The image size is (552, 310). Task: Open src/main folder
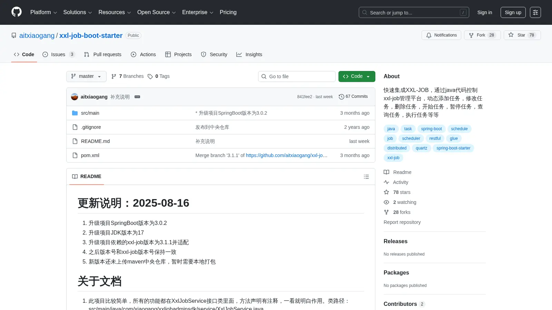click(x=90, y=113)
